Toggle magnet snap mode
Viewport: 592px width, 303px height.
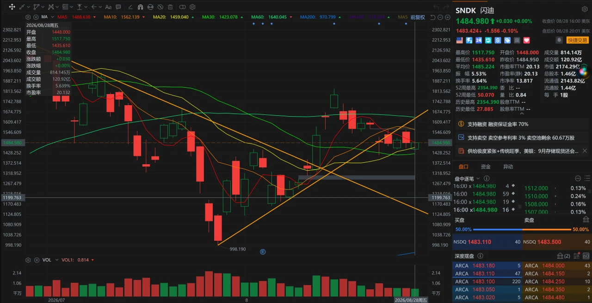pyautogui.click(x=140, y=7)
